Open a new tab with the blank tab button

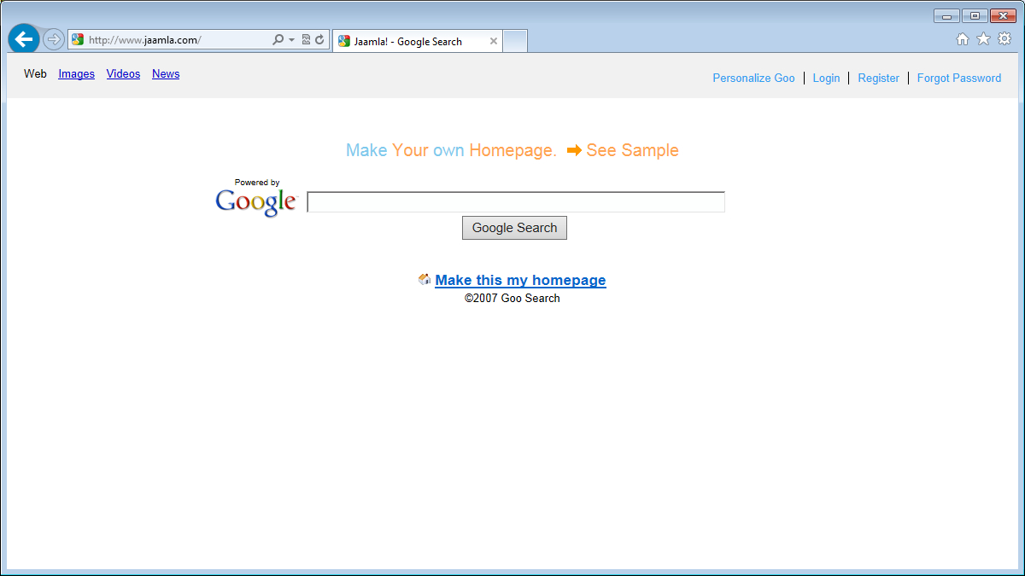515,41
